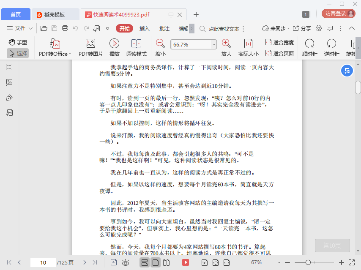Open thumbnail panel in left sidebar
Screen dimensions: 361x270
(9, 82)
